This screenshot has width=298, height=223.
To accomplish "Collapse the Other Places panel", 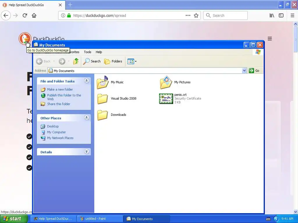I will (86, 118).
